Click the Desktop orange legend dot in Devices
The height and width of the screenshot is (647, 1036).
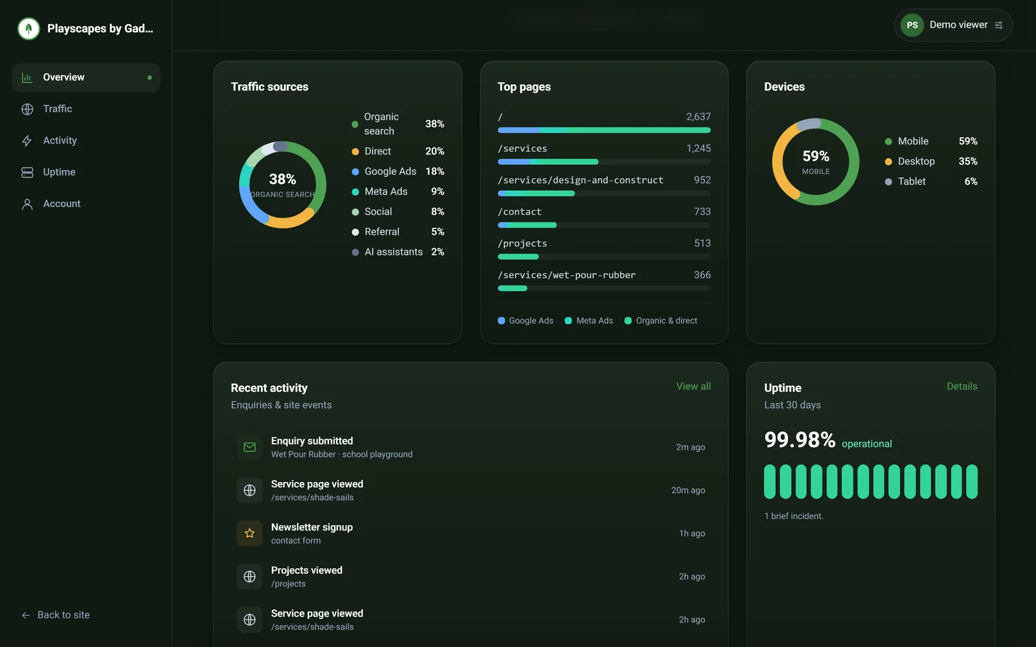point(888,162)
